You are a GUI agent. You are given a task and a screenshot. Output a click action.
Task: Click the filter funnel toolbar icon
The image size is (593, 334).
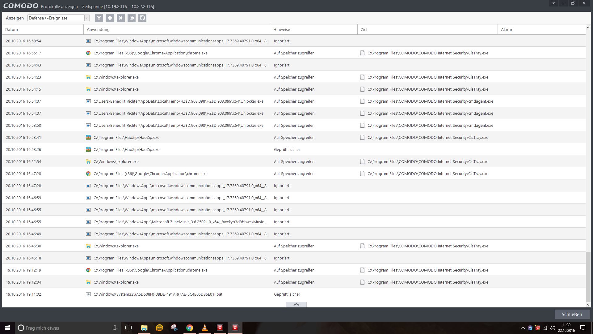[x=99, y=18]
